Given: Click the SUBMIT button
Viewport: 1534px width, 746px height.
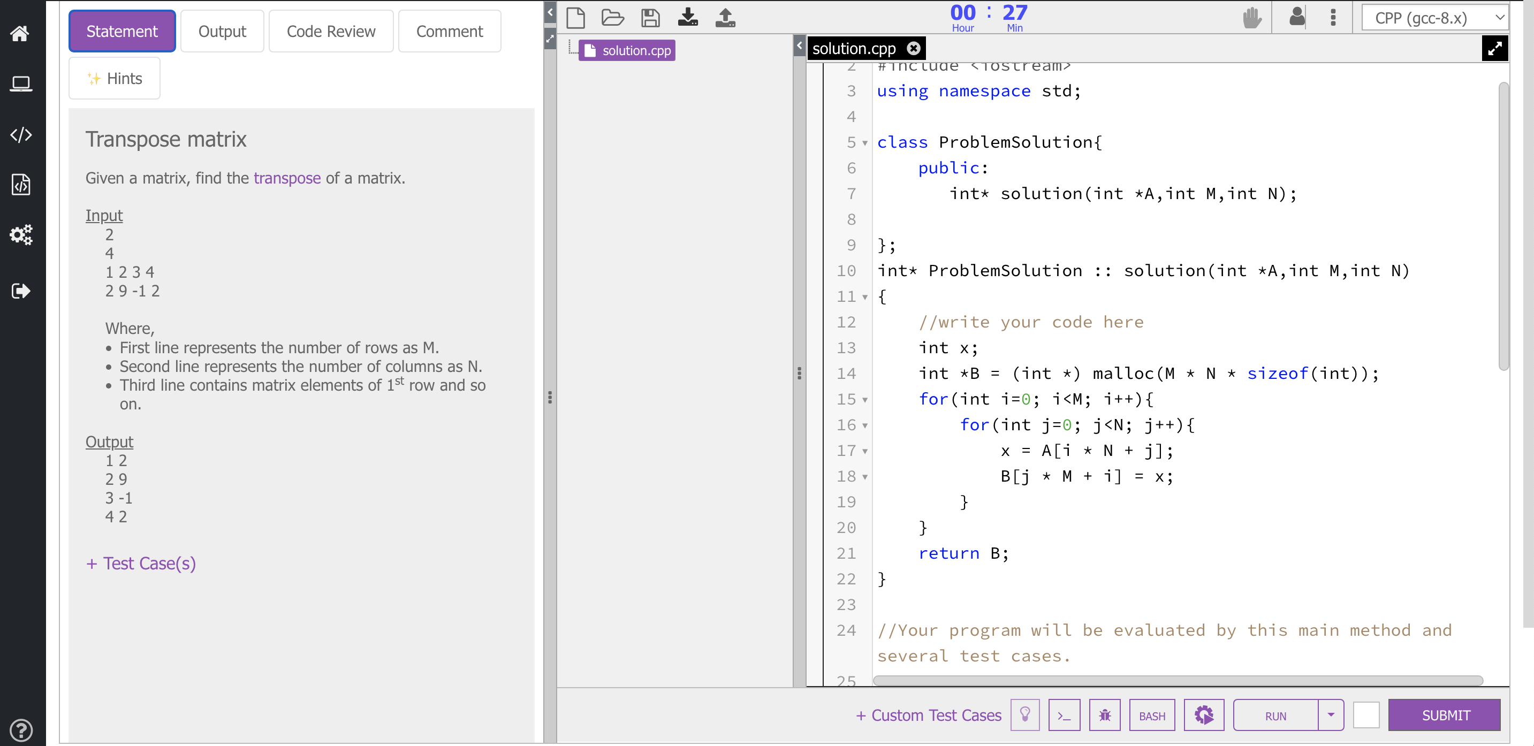Looking at the screenshot, I should (x=1445, y=715).
